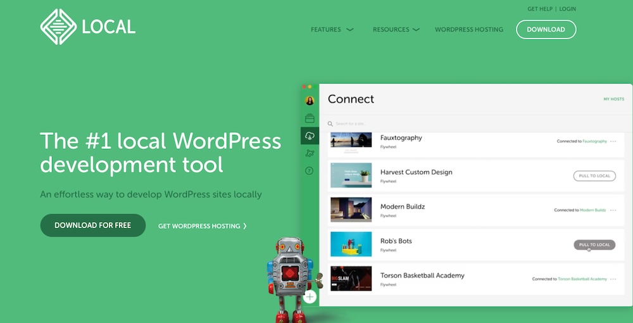Screen dimensions: 633x323
Task: Follow the Get WordPress Hosting link
Action: click(203, 226)
